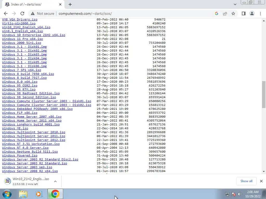Image resolution: width=266 pixels, height=199 pixels.
Task: Open Windows 8.0 x64.iso link
Action: pos(20,82)
